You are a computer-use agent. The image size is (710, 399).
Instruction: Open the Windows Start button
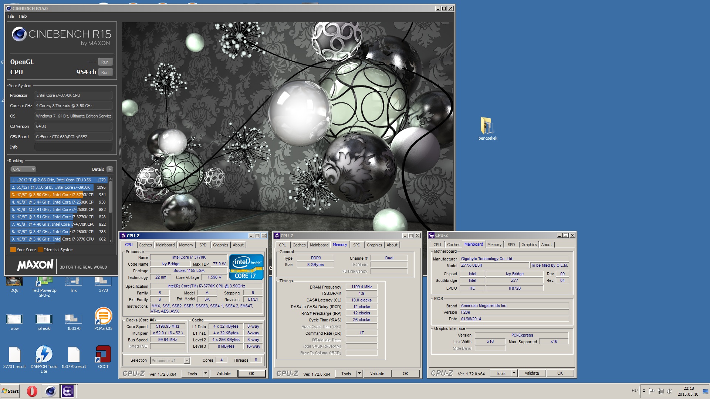coord(10,391)
